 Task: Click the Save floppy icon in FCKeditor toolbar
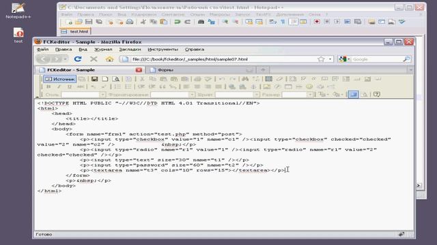coord(94,79)
